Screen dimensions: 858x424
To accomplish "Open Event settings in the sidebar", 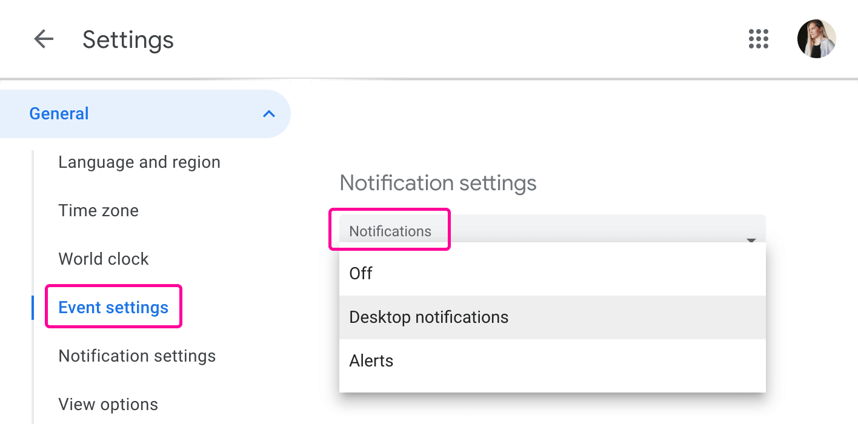I will (x=113, y=307).
